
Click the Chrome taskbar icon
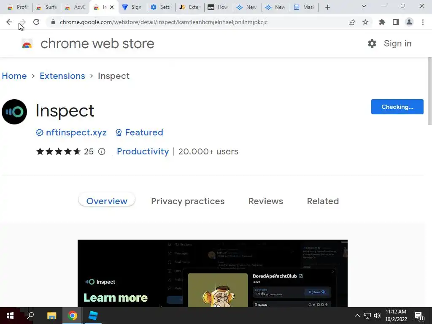(x=73, y=316)
